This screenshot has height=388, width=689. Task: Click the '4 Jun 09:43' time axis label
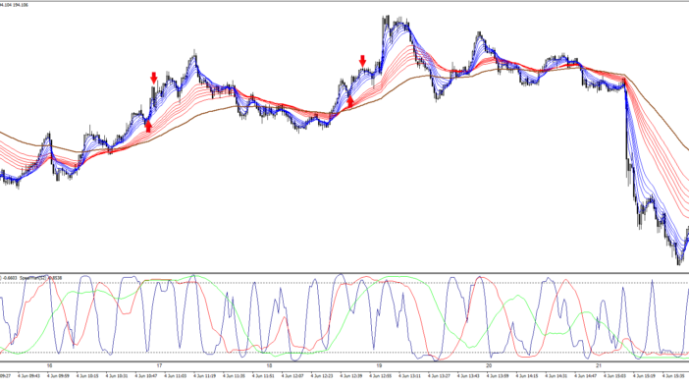coord(29,376)
